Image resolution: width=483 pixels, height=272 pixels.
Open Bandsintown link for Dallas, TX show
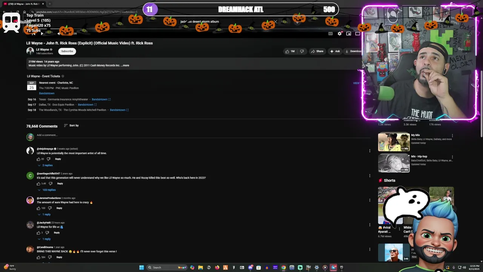click(87, 105)
